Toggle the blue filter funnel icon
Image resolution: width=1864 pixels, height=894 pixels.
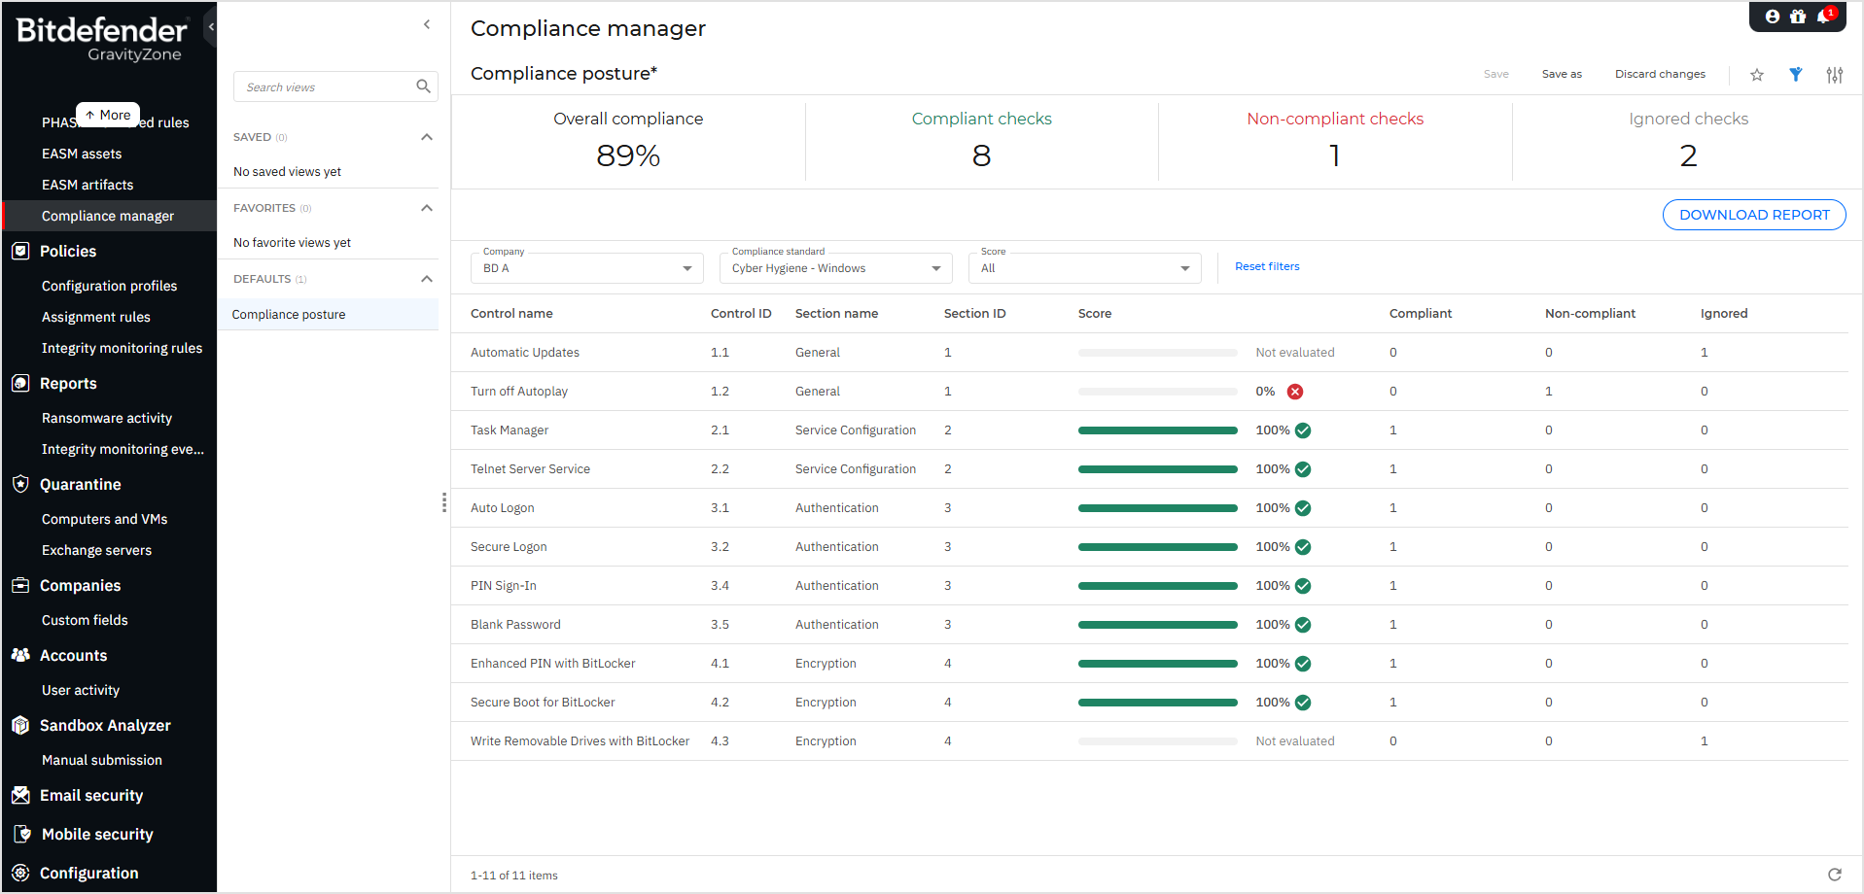[1795, 74]
